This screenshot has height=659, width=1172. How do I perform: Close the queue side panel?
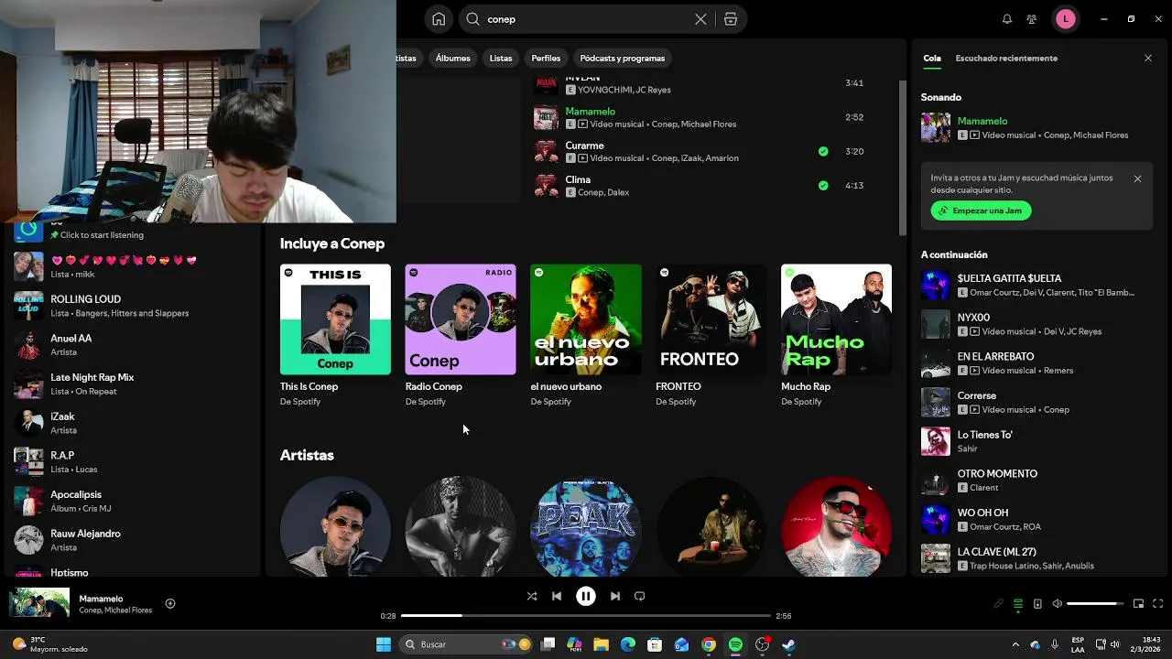pos(1148,58)
